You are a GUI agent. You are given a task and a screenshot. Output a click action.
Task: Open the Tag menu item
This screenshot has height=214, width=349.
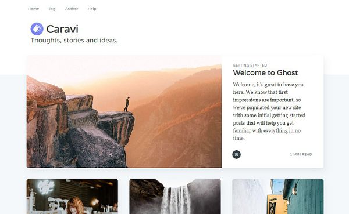coord(52,9)
